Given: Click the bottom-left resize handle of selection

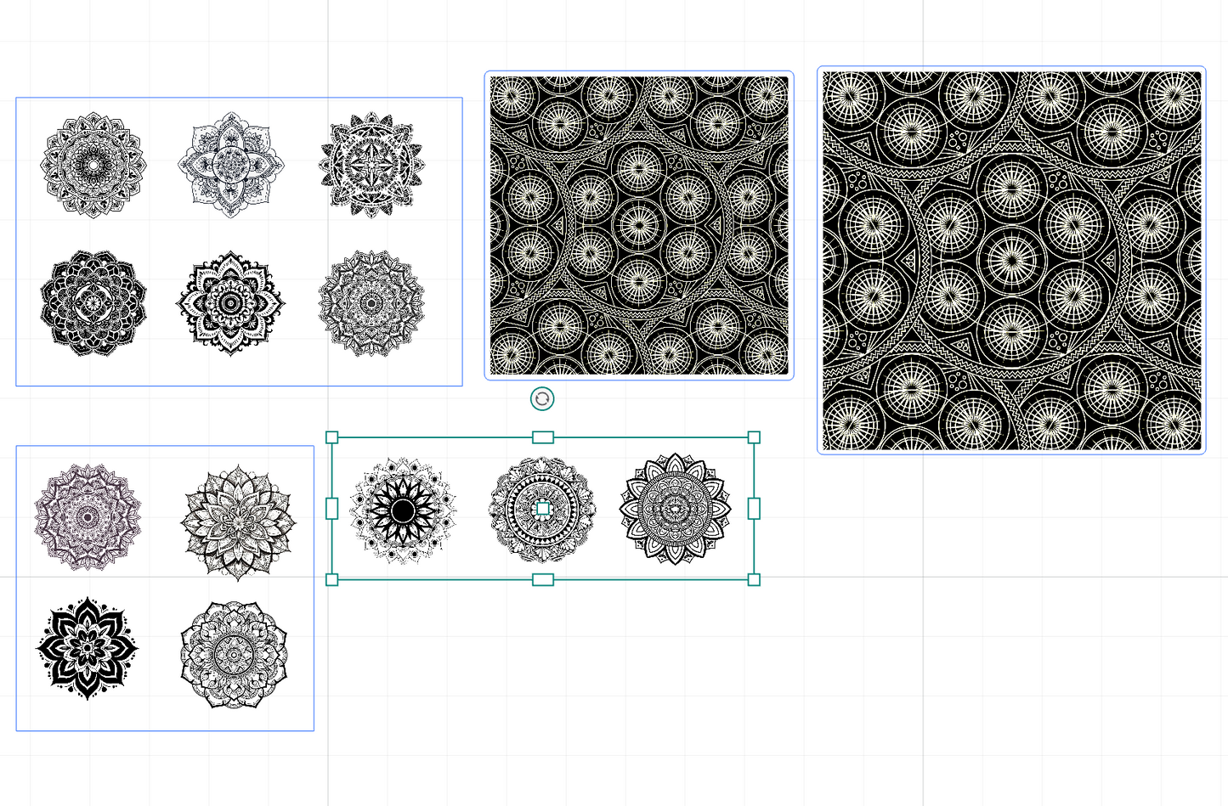Looking at the screenshot, I should coord(332,580).
